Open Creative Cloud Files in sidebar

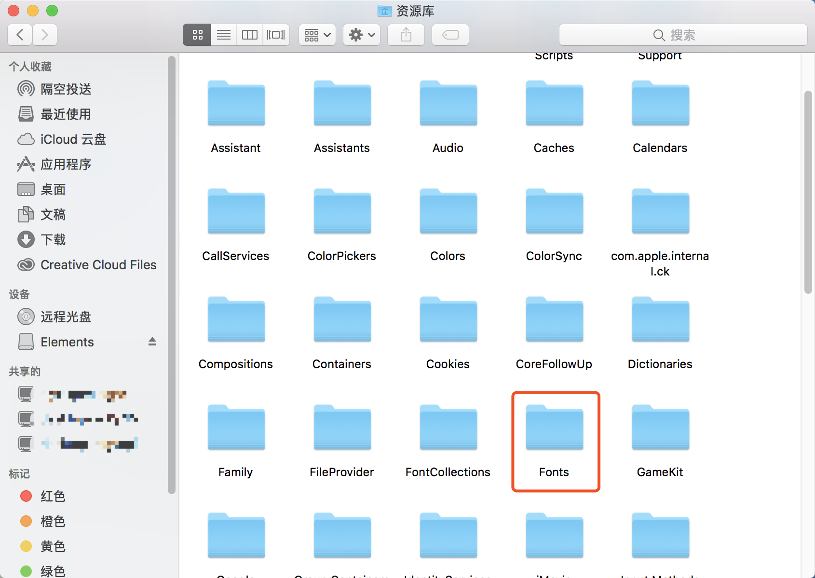point(98,265)
